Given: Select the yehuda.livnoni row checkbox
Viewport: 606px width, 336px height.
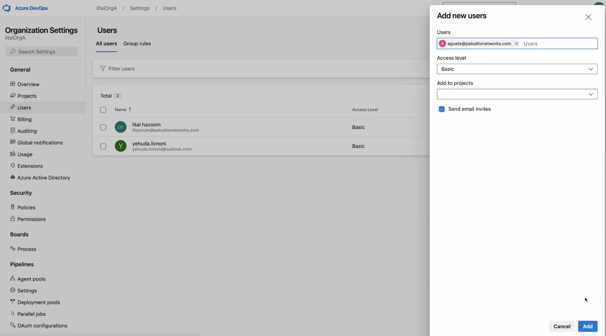Looking at the screenshot, I should tap(103, 146).
